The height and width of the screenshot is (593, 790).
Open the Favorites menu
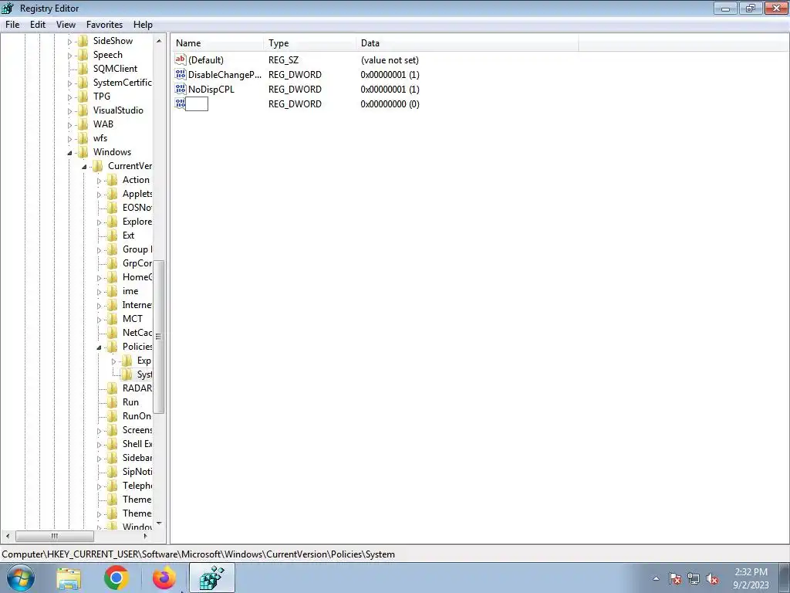(x=104, y=24)
